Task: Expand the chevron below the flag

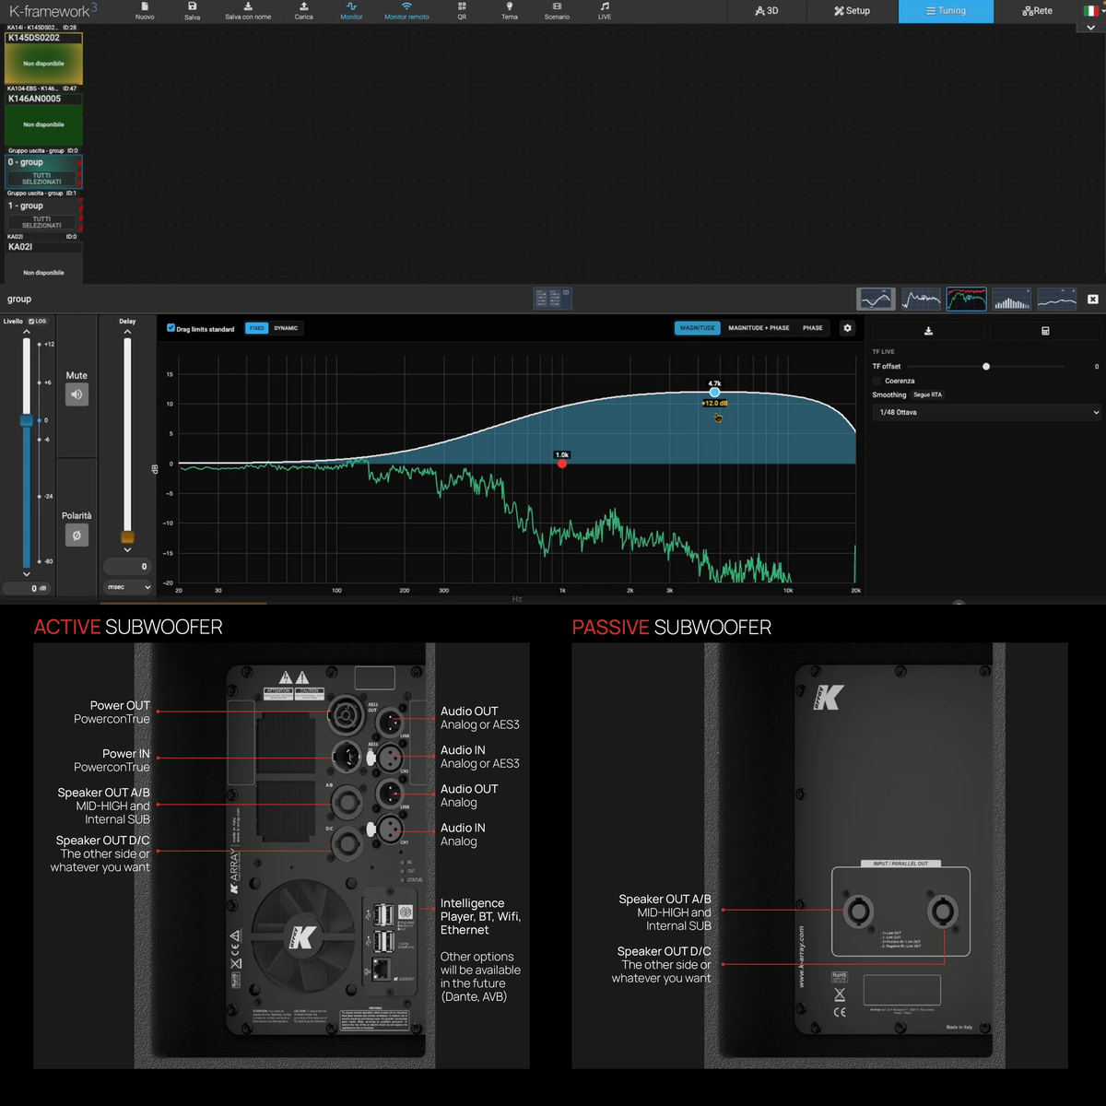Action: tap(1091, 29)
